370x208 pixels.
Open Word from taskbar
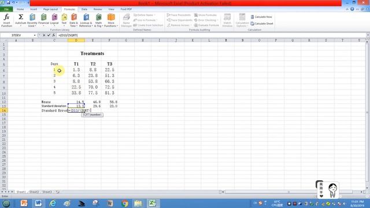pos(38,203)
